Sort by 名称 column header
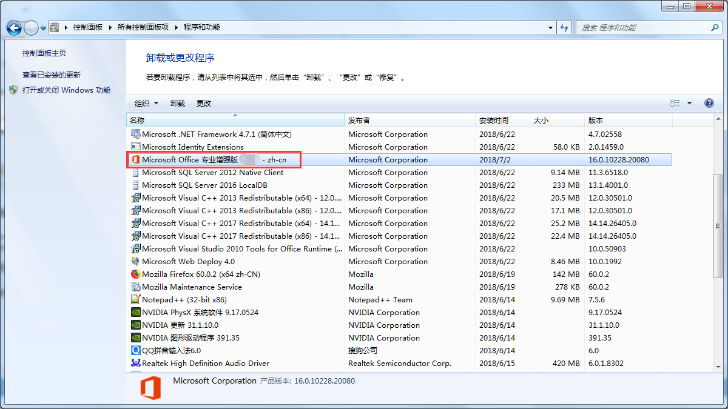The width and height of the screenshot is (728, 409). 235,121
